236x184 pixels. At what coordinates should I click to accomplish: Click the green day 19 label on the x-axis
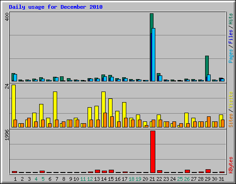click(138, 179)
